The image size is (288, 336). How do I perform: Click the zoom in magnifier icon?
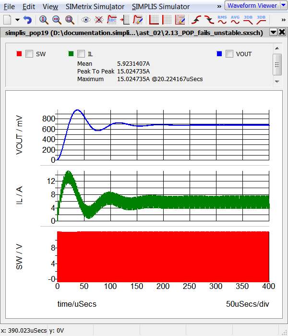click(x=44, y=20)
